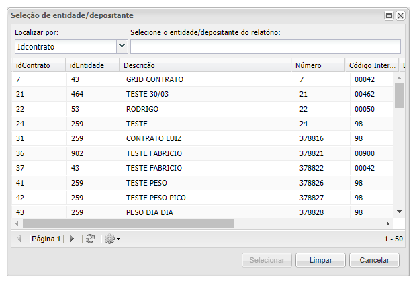Viewport: 417px width, 283px height.
Task: Click the vertical scrollbar down arrow
Action: click(399, 211)
